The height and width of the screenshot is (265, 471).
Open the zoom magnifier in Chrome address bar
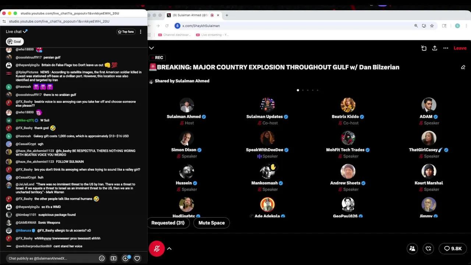(416, 26)
